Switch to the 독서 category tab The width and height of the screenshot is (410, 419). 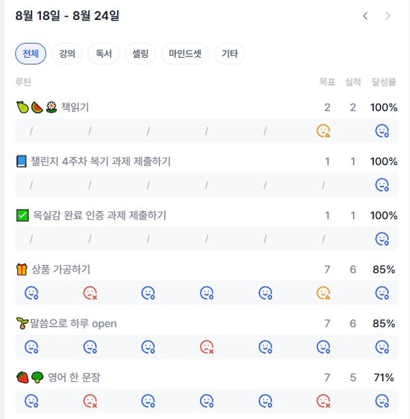tap(104, 54)
